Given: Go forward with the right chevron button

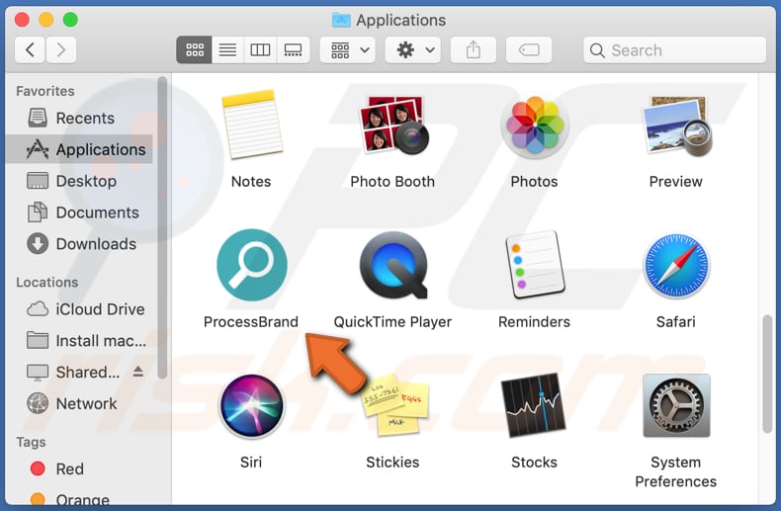Looking at the screenshot, I should pos(60,49).
